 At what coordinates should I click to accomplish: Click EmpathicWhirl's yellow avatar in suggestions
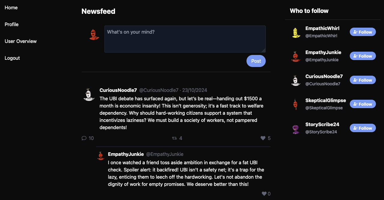tap(296, 32)
